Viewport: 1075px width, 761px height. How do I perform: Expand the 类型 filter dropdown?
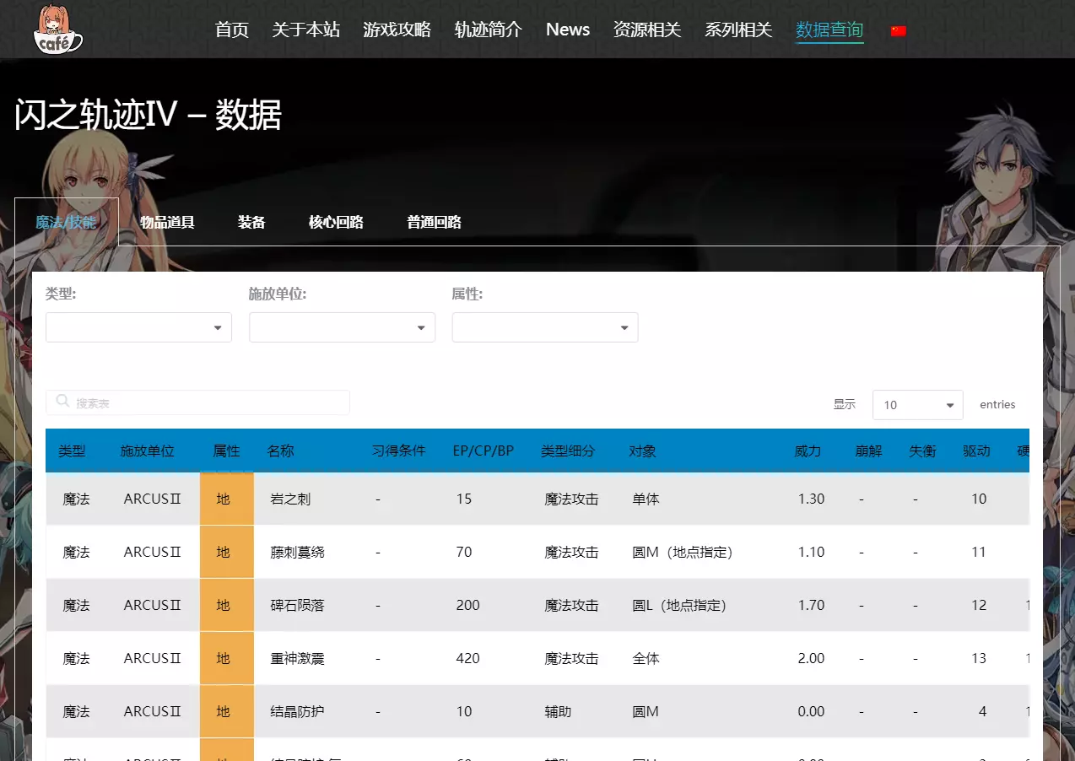[x=138, y=327]
